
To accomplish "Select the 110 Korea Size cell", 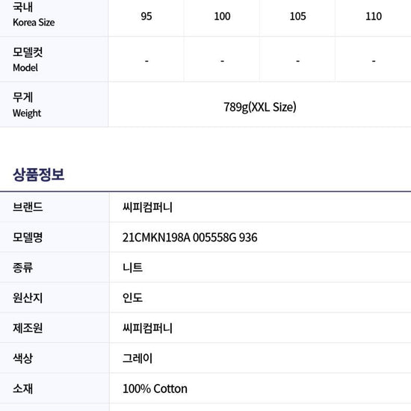I will point(374,16).
